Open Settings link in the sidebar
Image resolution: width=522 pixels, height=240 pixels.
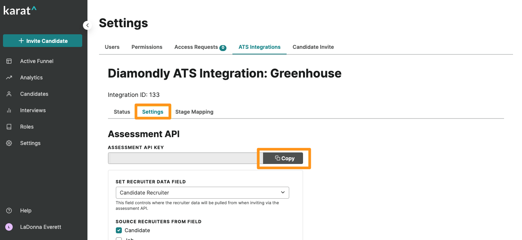coord(30,143)
